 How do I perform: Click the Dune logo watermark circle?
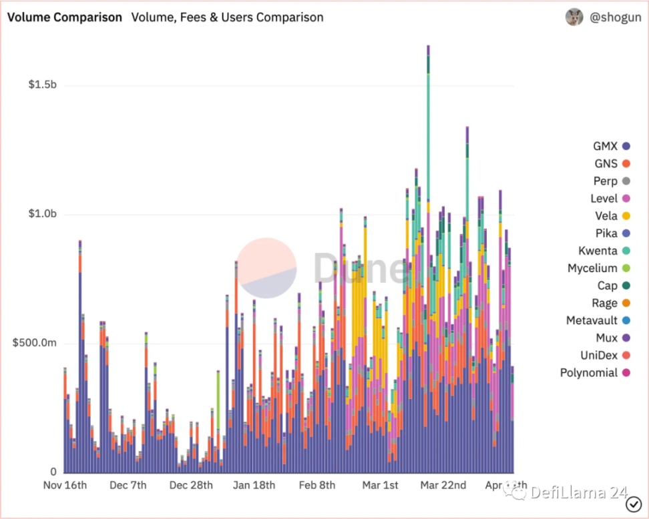266,268
